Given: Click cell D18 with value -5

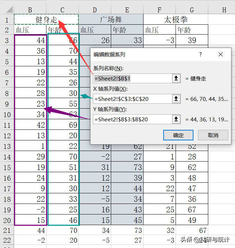Looking at the screenshot, I should (95, 199).
